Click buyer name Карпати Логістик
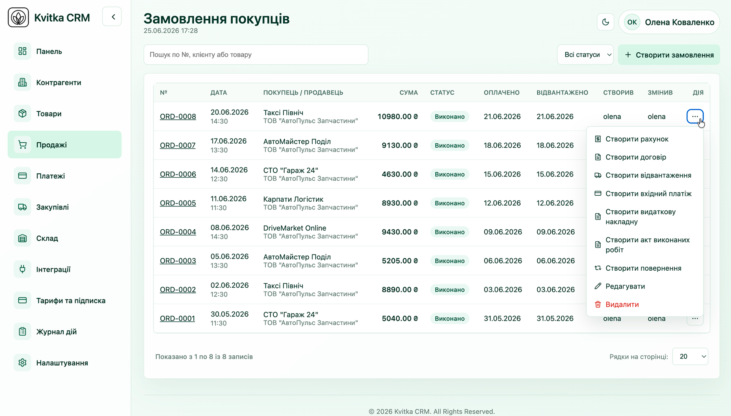The width and height of the screenshot is (731, 416). pyautogui.click(x=293, y=199)
